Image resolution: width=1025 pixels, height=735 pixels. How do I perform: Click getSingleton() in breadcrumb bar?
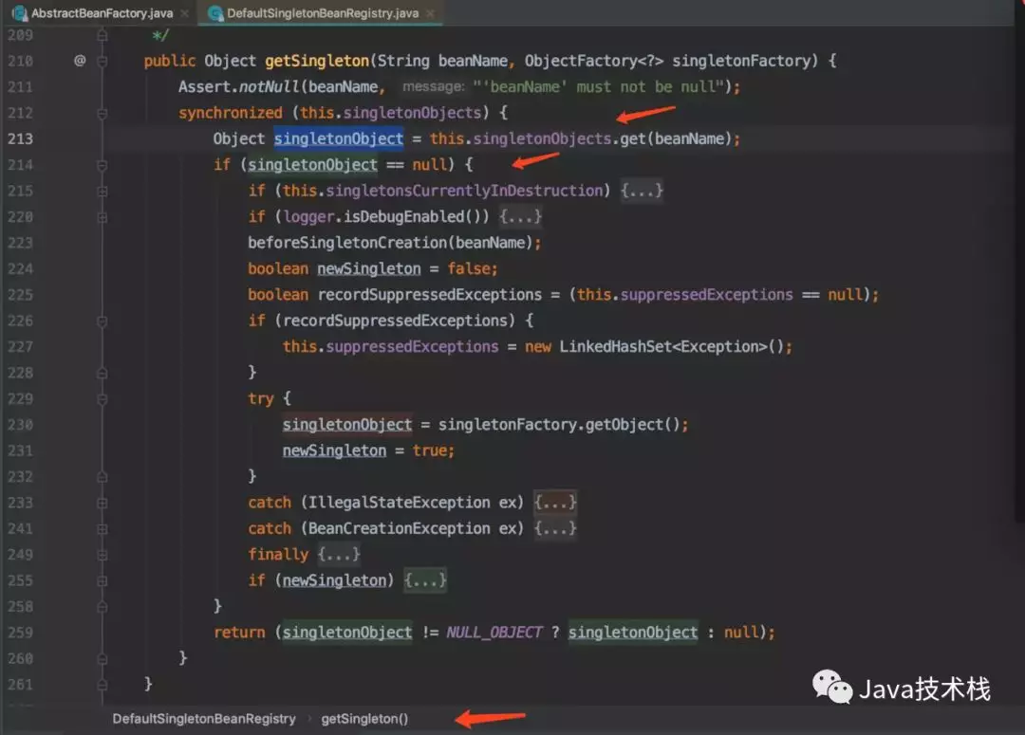click(x=364, y=719)
